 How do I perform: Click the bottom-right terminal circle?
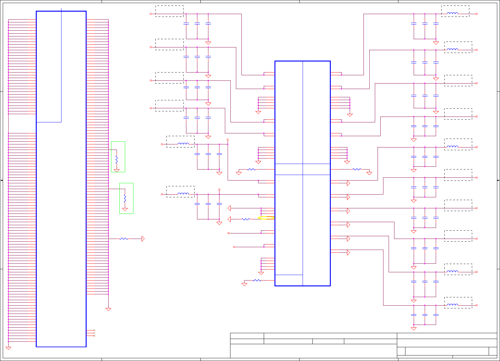(477, 305)
